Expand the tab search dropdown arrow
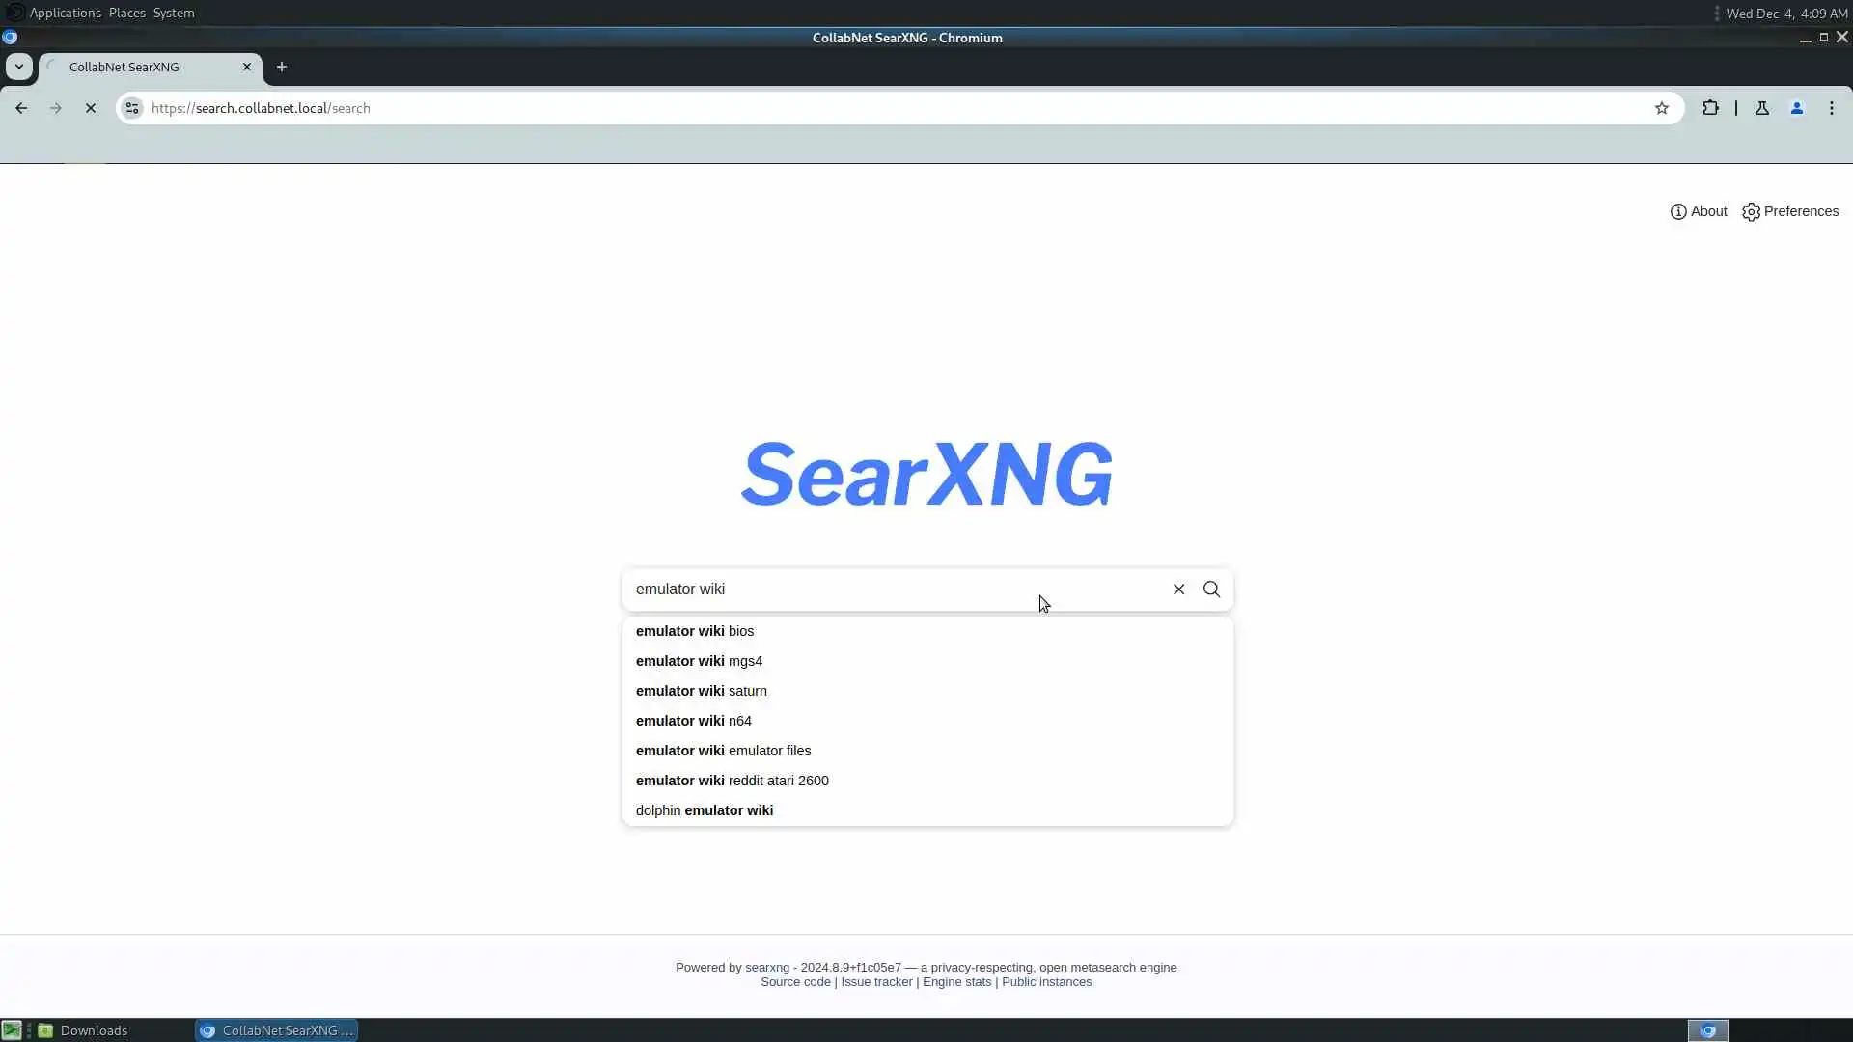This screenshot has height=1042, width=1853. [18, 67]
